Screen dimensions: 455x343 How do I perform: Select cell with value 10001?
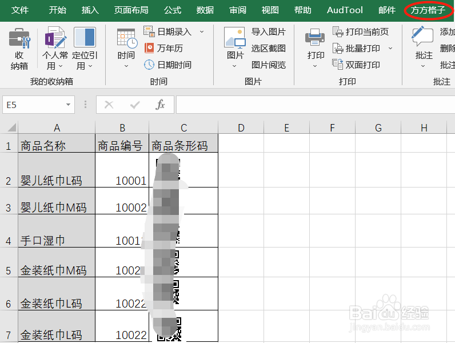(x=122, y=170)
